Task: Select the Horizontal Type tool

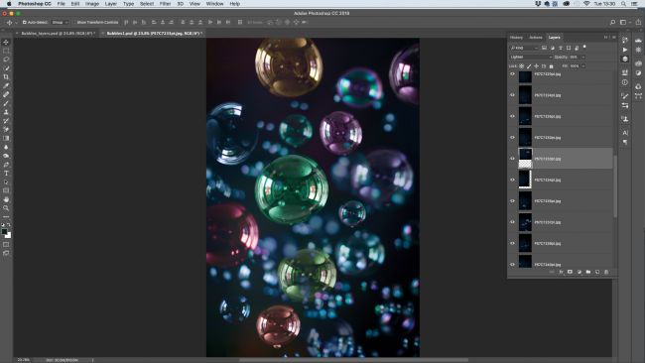Action: [6, 174]
